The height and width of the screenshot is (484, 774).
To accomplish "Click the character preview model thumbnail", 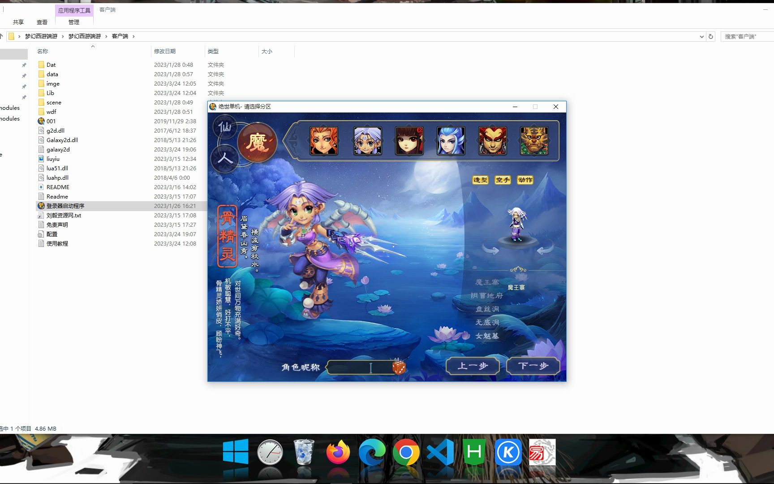I will tap(518, 225).
